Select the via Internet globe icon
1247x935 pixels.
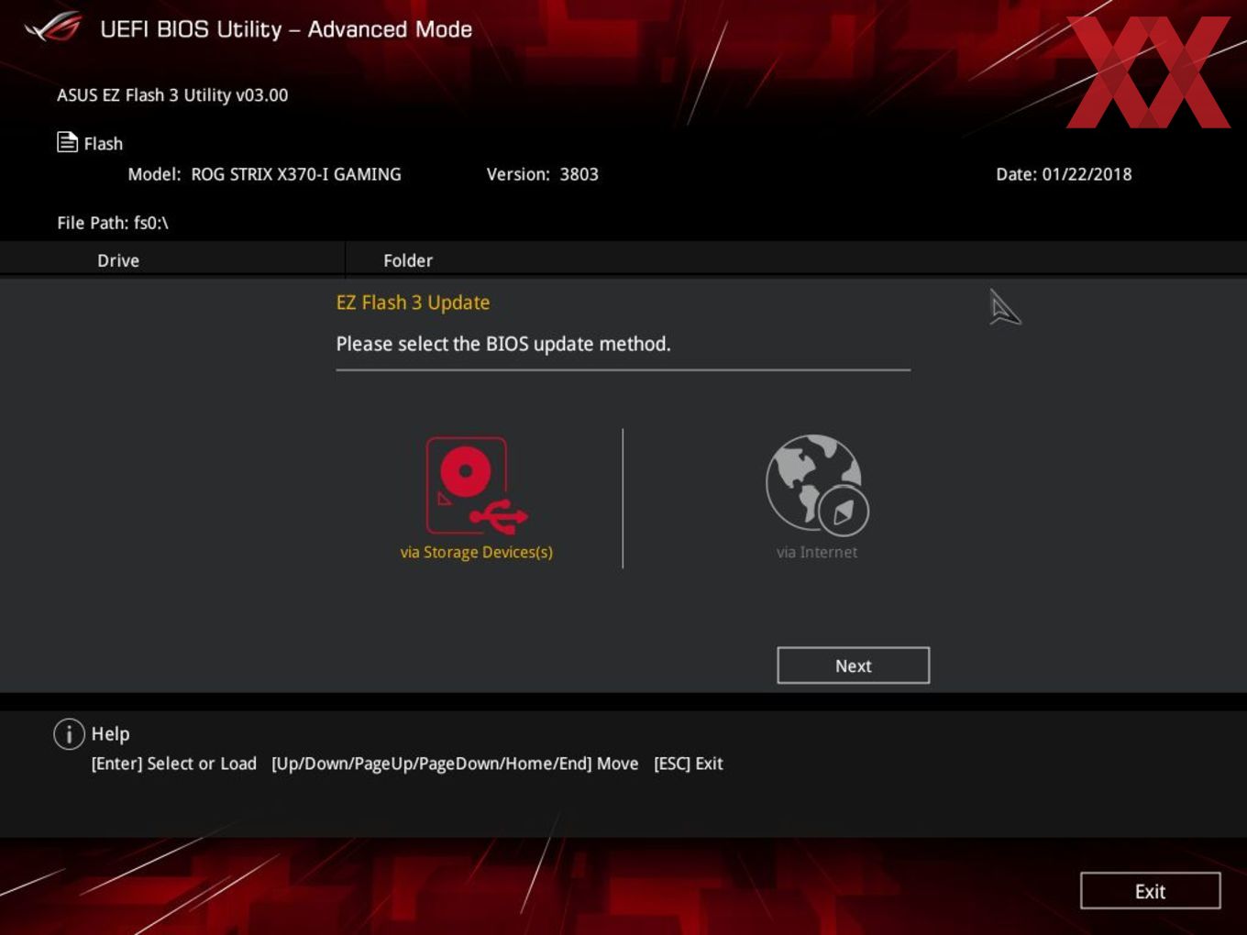tap(817, 485)
